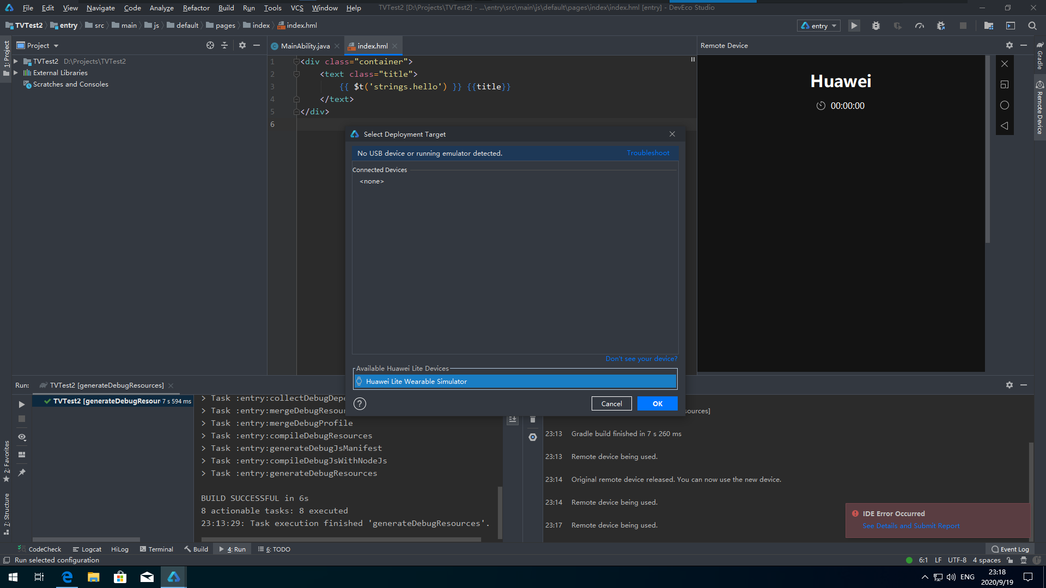Open the Refactor menu
1046x588 pixels.
(x=196, y=8)
